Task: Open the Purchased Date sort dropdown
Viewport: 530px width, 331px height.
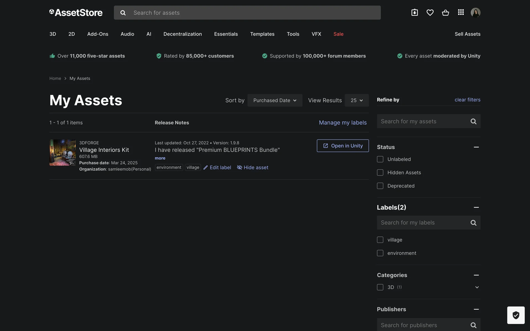Action: (x=275, y=100)
